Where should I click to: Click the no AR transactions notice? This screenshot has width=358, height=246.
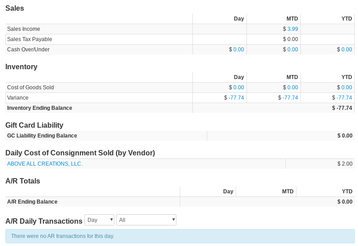[x=62, y=236]
